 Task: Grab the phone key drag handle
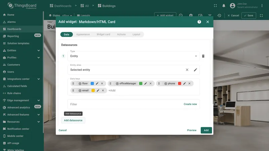coord(159,83)
